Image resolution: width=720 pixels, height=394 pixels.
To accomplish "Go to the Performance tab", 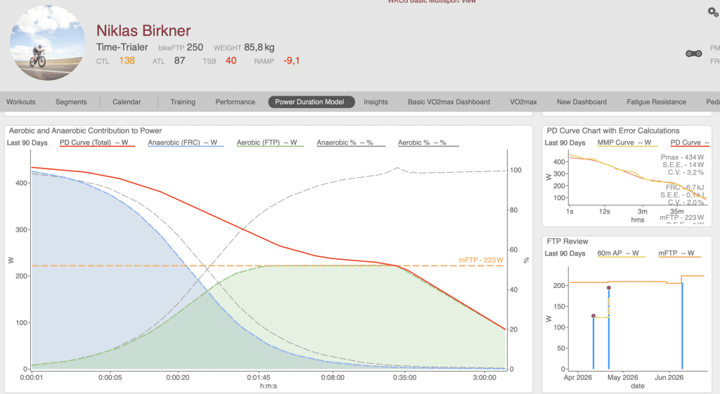I will (235, 102).
